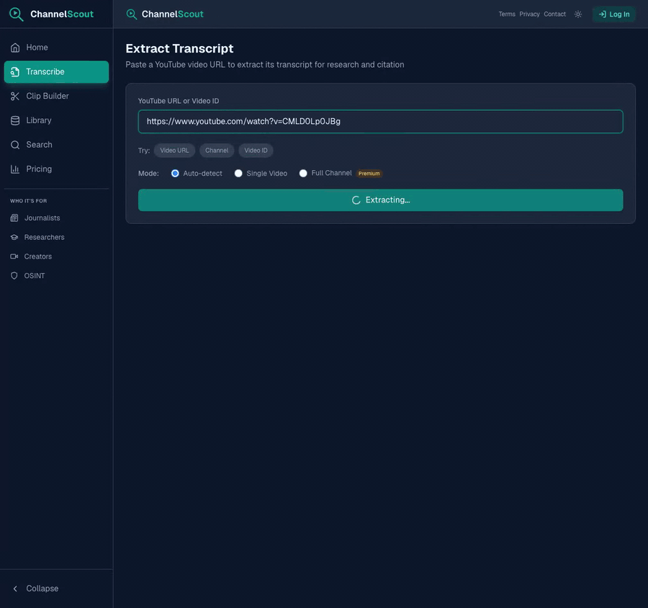Click the sidebar ChannelScout brand text
648x608 pixels.
[62, 14]
